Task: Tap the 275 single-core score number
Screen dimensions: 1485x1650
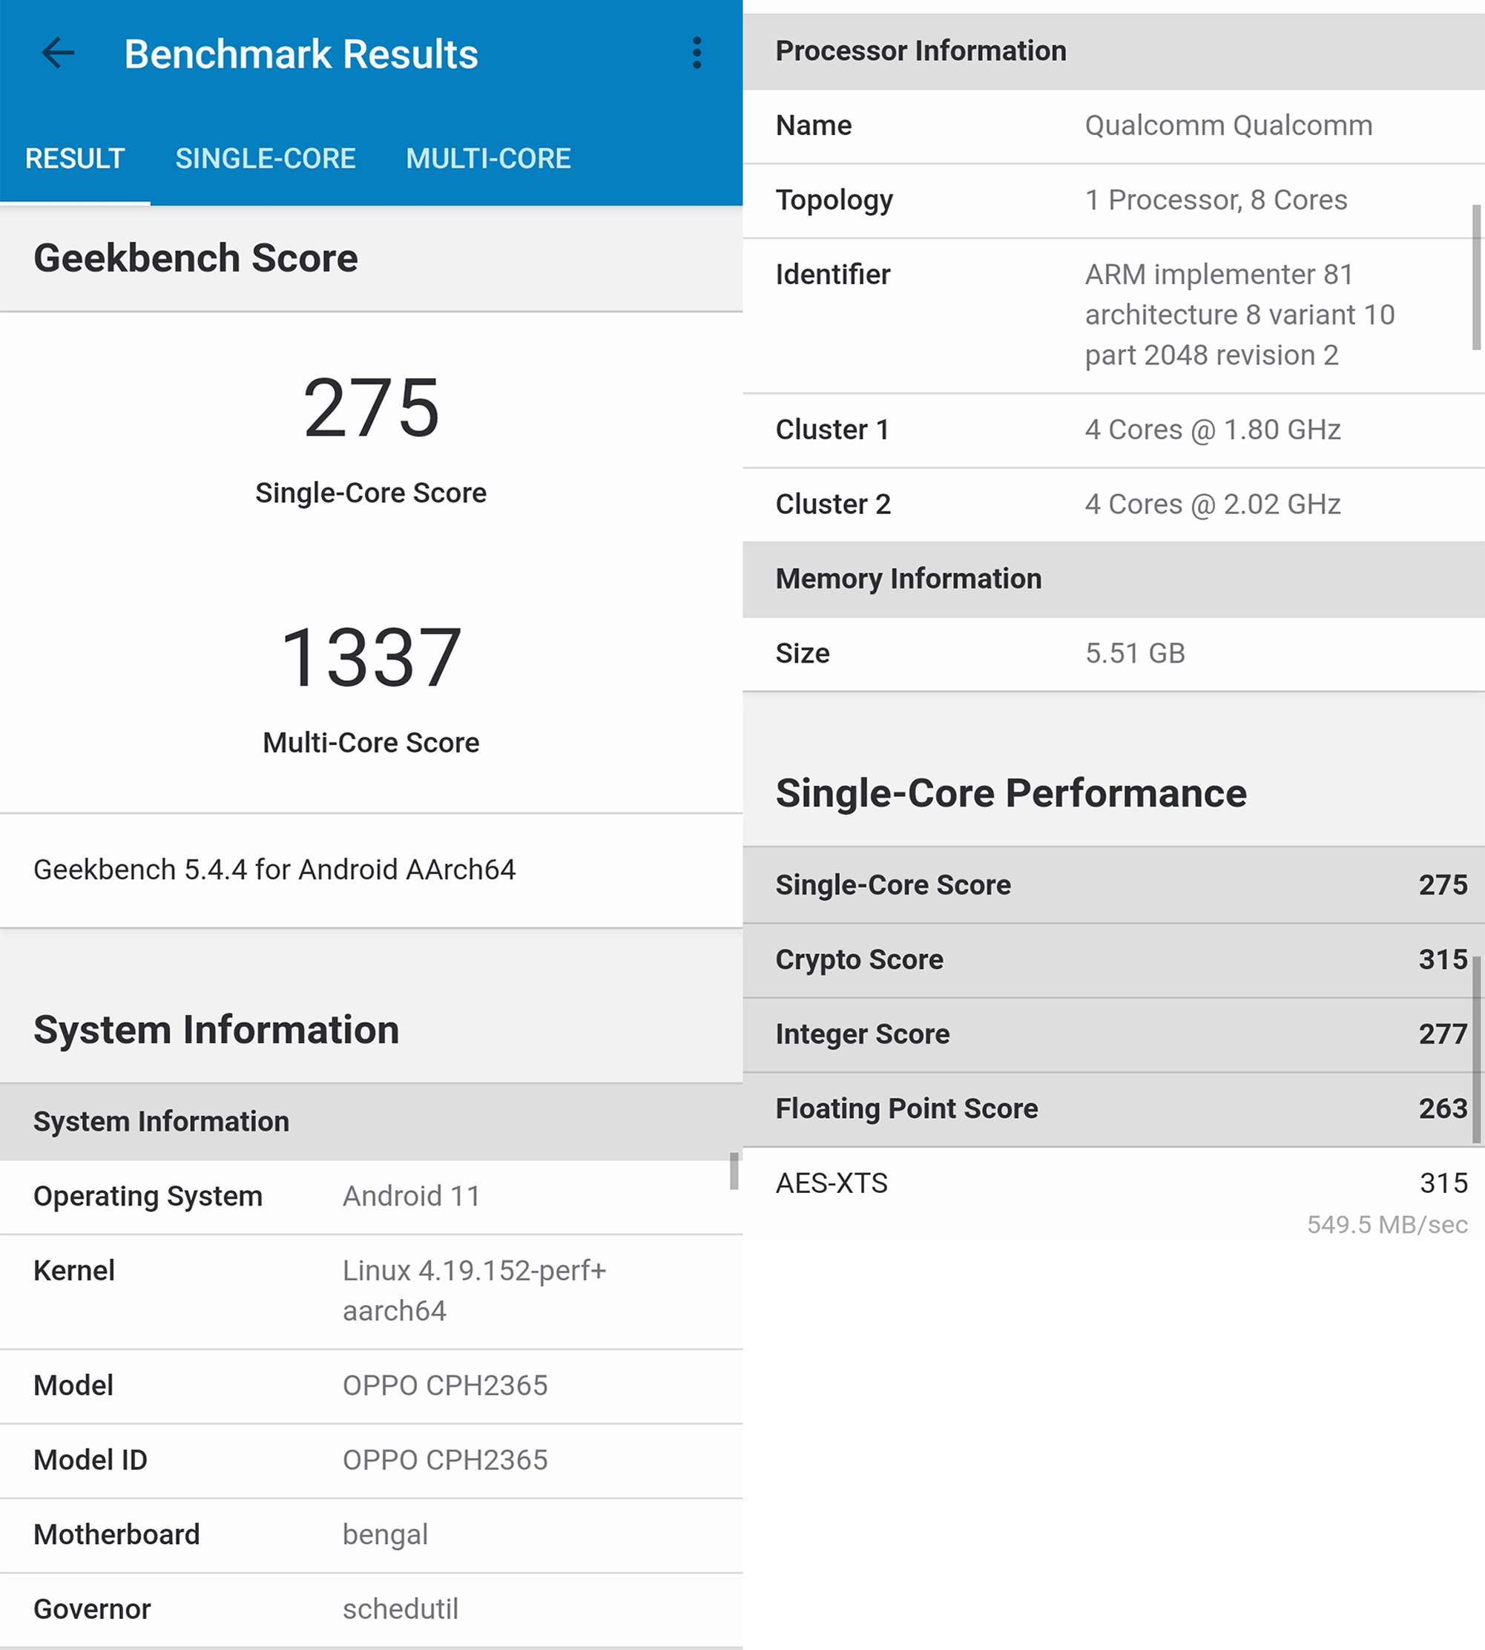Action: tap(371, 408)
